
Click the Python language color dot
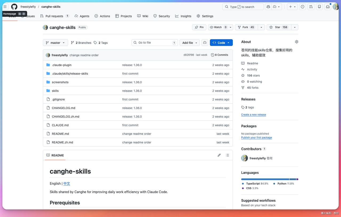274,184
